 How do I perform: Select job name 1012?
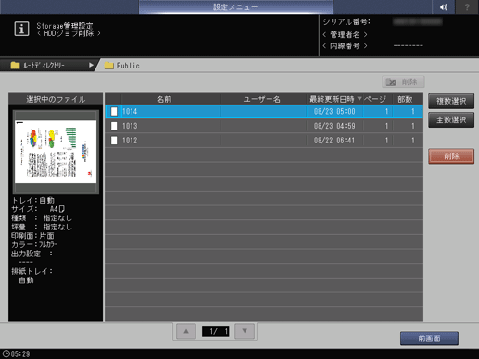click(130, 141)
